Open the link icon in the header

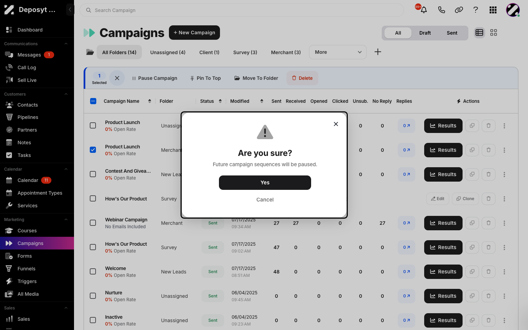point(459,10)
